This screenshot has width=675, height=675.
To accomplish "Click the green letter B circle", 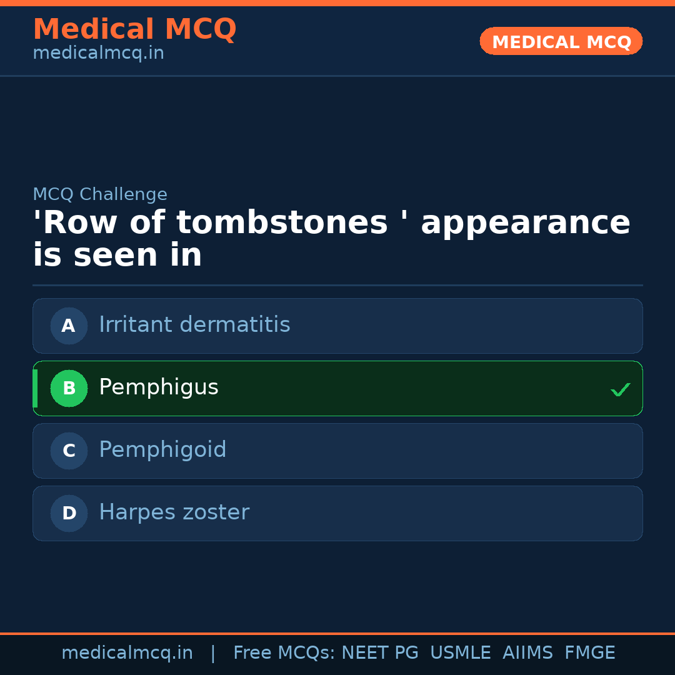I will 69,388.
